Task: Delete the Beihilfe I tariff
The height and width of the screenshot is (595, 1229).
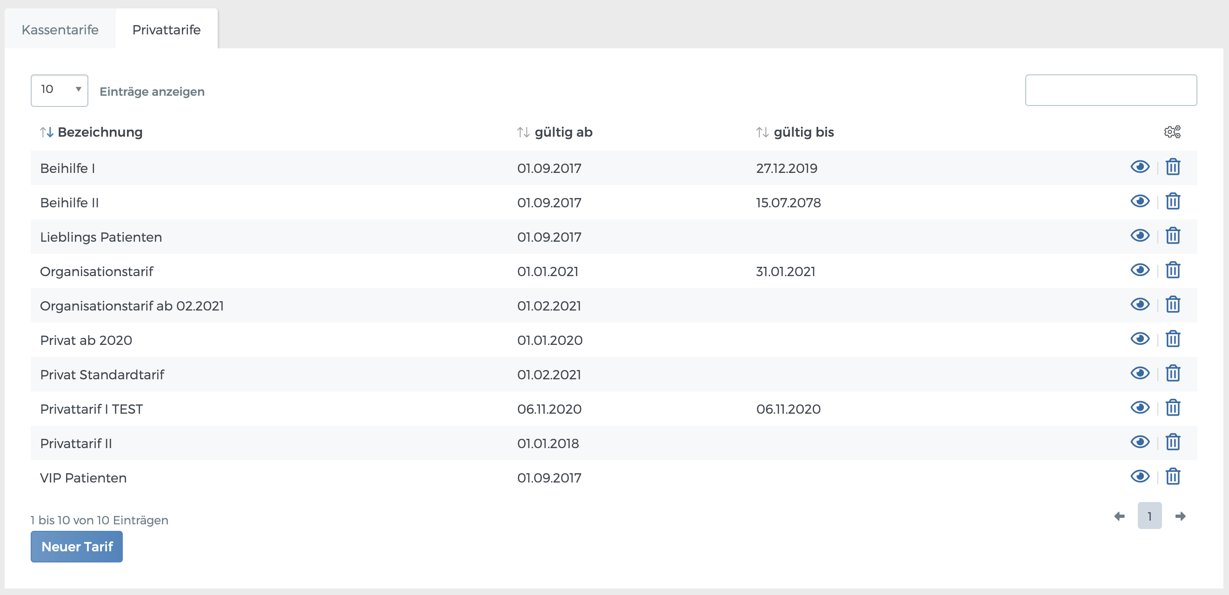Action: tap(1173, 167)
